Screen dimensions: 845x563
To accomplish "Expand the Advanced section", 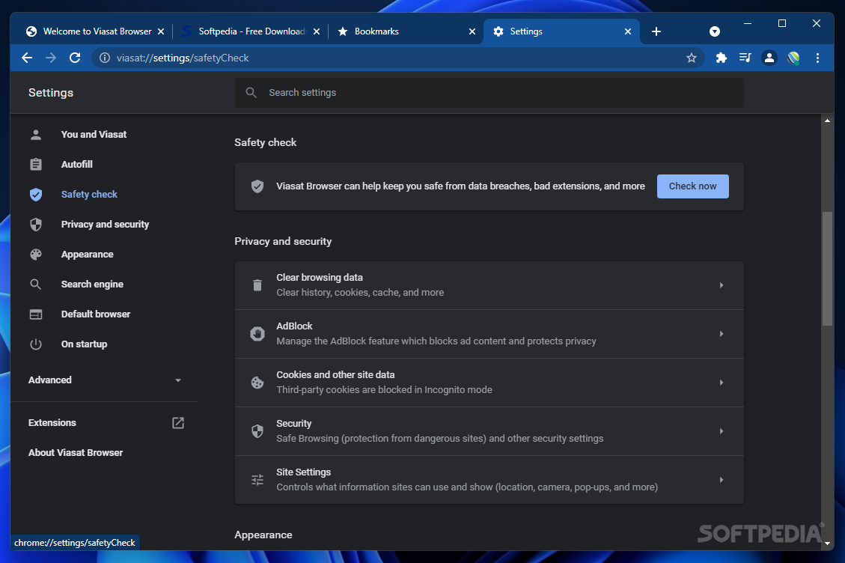I will point(105,380).
